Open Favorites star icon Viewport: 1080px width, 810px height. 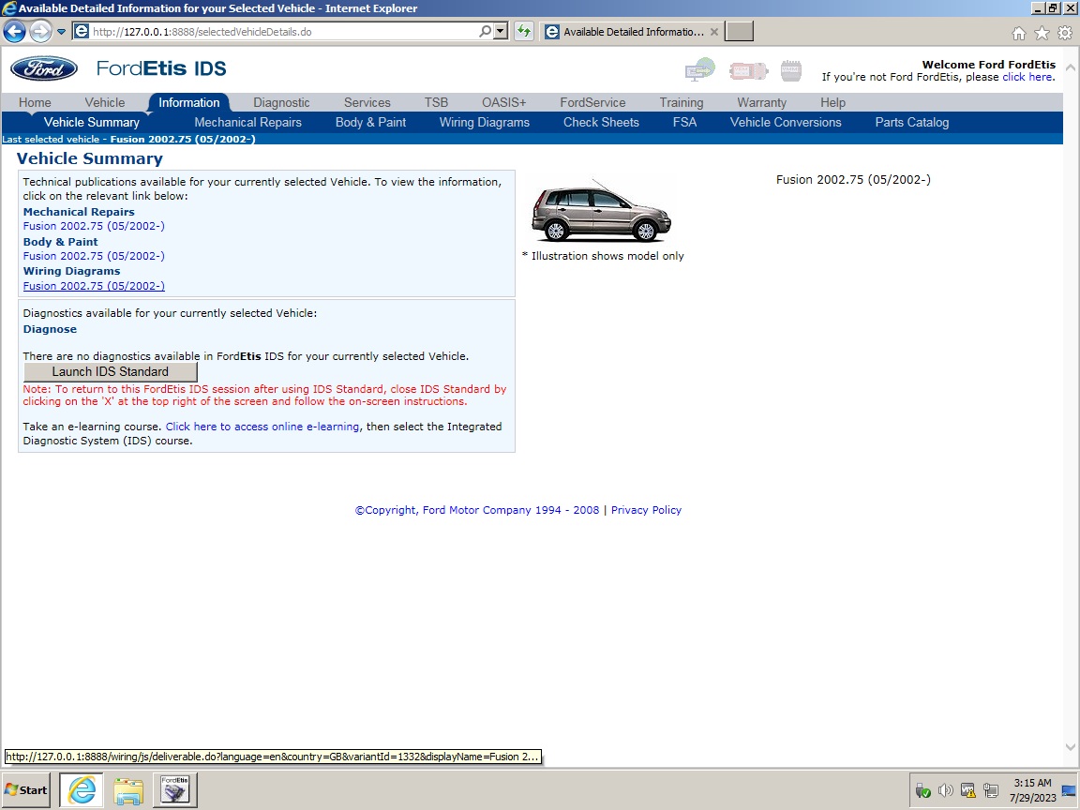(1042, 33)
